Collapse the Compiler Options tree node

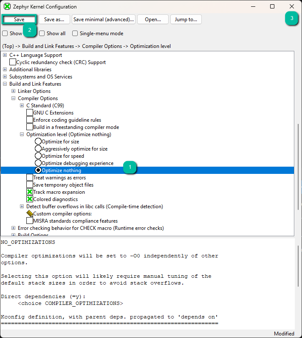pos(14,98)
